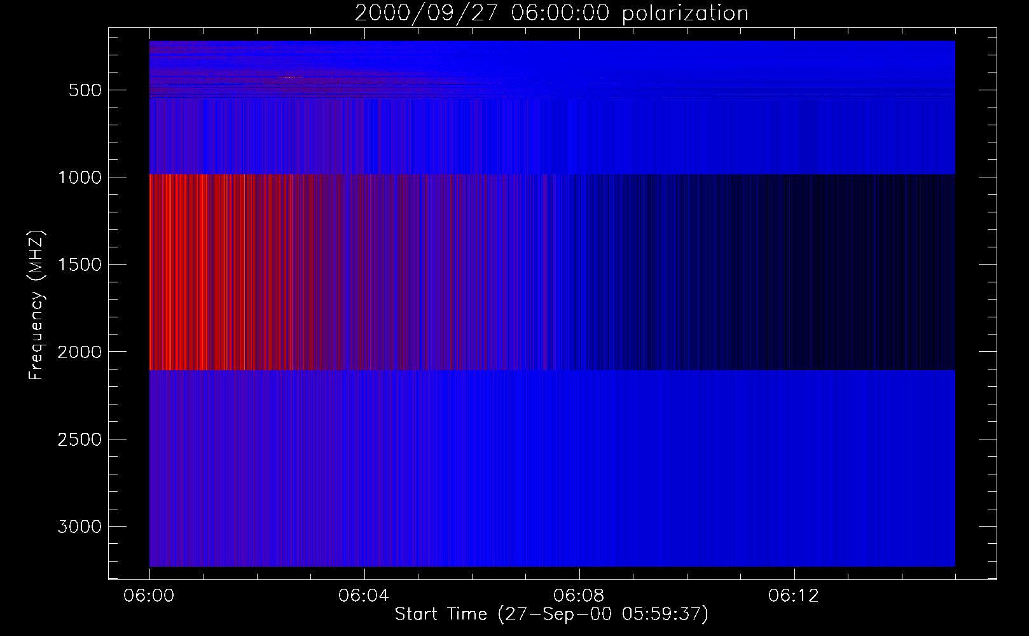The image size is (1029, 636).
Task: Click the 2000 frequency tick label
Action: point(79,352)
